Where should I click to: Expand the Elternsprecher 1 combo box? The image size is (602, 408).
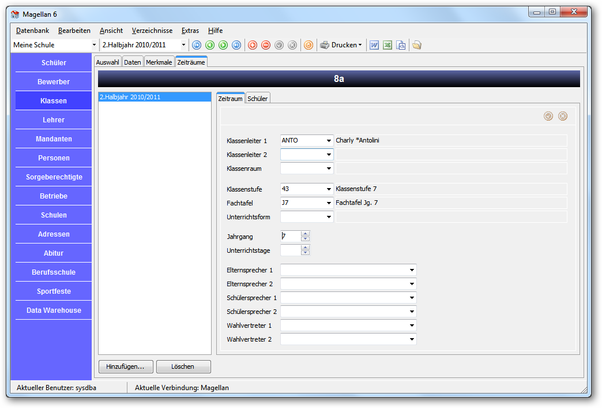[x=412, y=270]
